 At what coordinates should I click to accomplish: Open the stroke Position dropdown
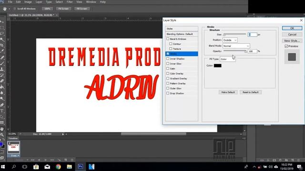pyautogui.click(x=230, y=40)
